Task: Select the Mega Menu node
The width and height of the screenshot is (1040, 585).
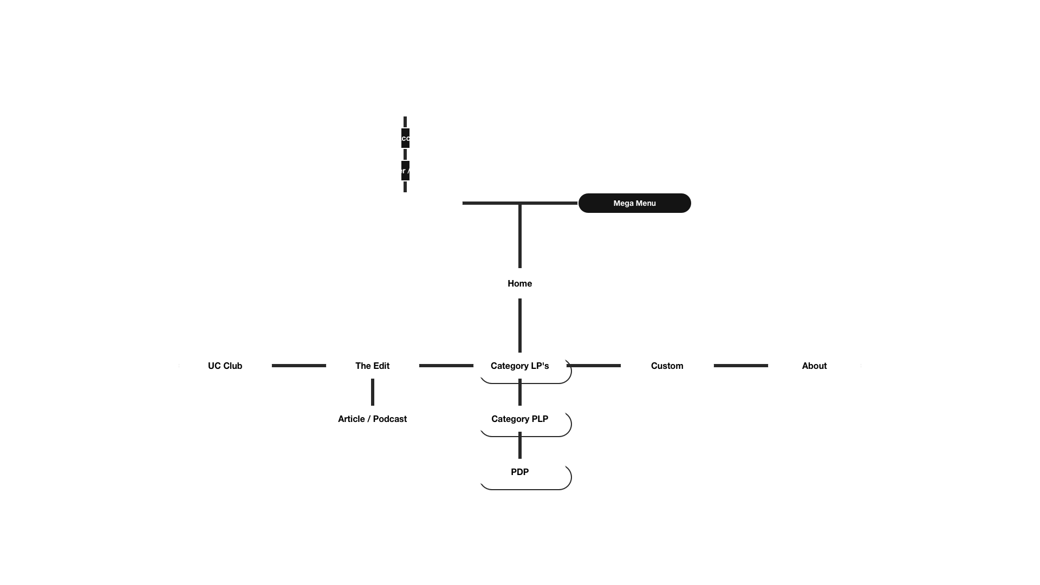Action: coord(635,203)
